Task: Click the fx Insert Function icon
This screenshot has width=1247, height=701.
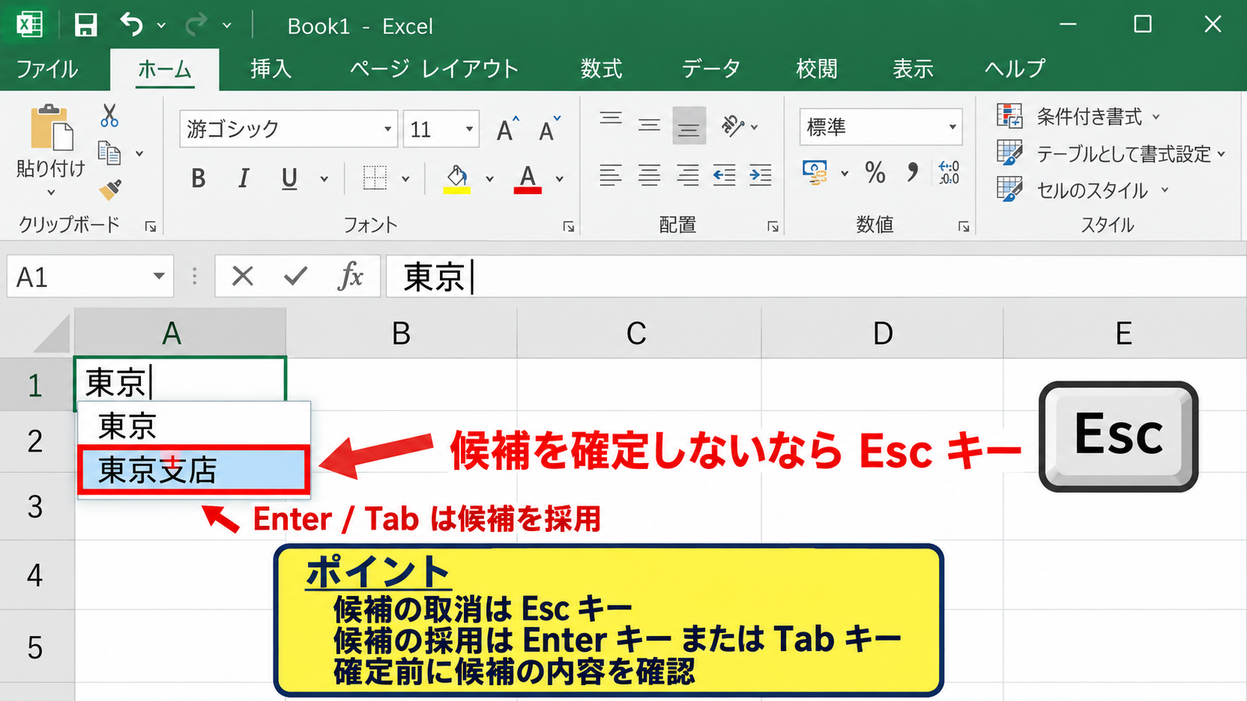Action: coord(350,277)
